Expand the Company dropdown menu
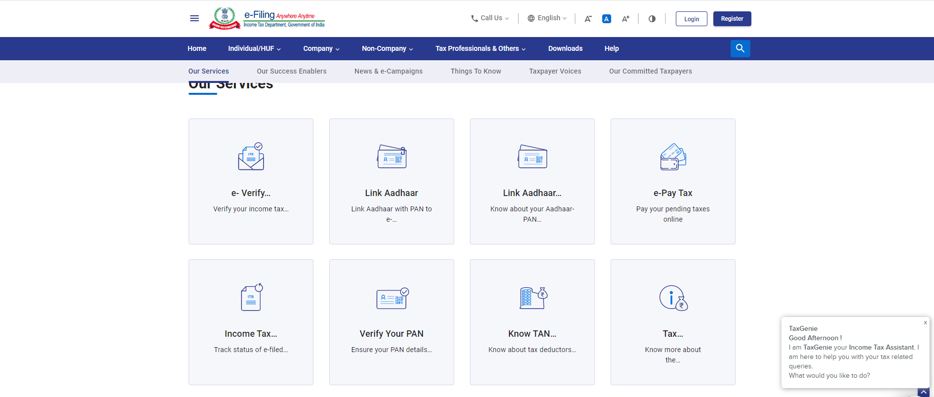934x397 pixels. click(x=321, y=48)
